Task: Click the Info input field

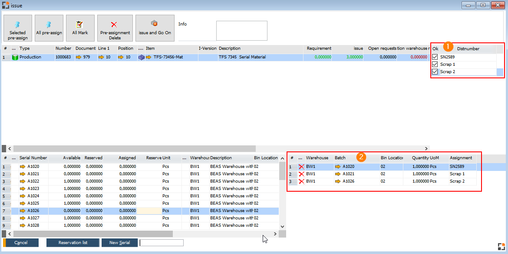Action: pyautogui.click(x=241, y=30)
